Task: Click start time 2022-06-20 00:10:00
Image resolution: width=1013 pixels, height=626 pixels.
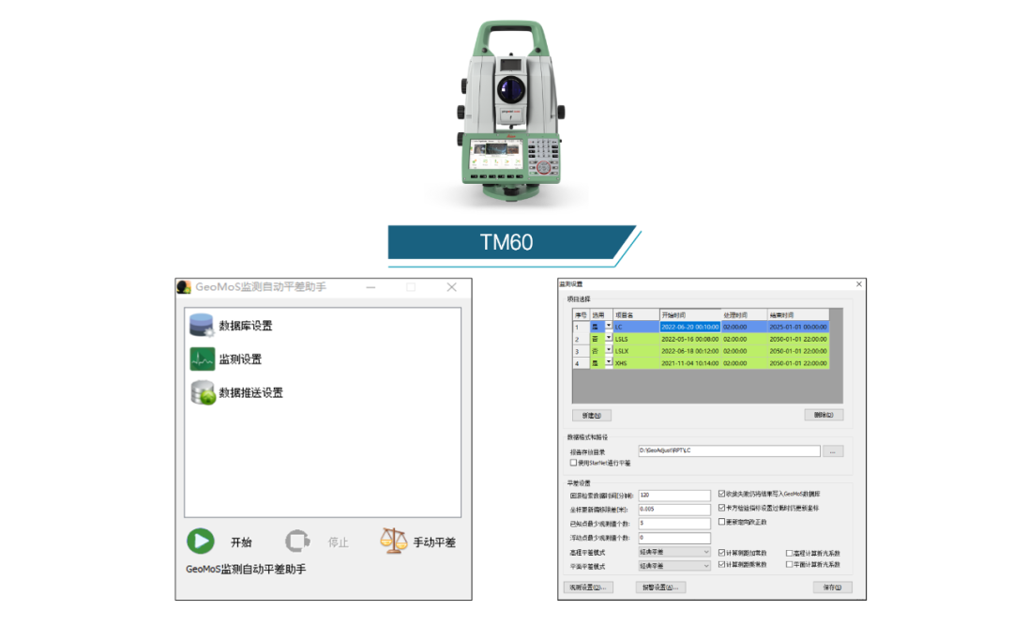Action: click(x=690, y=327)
